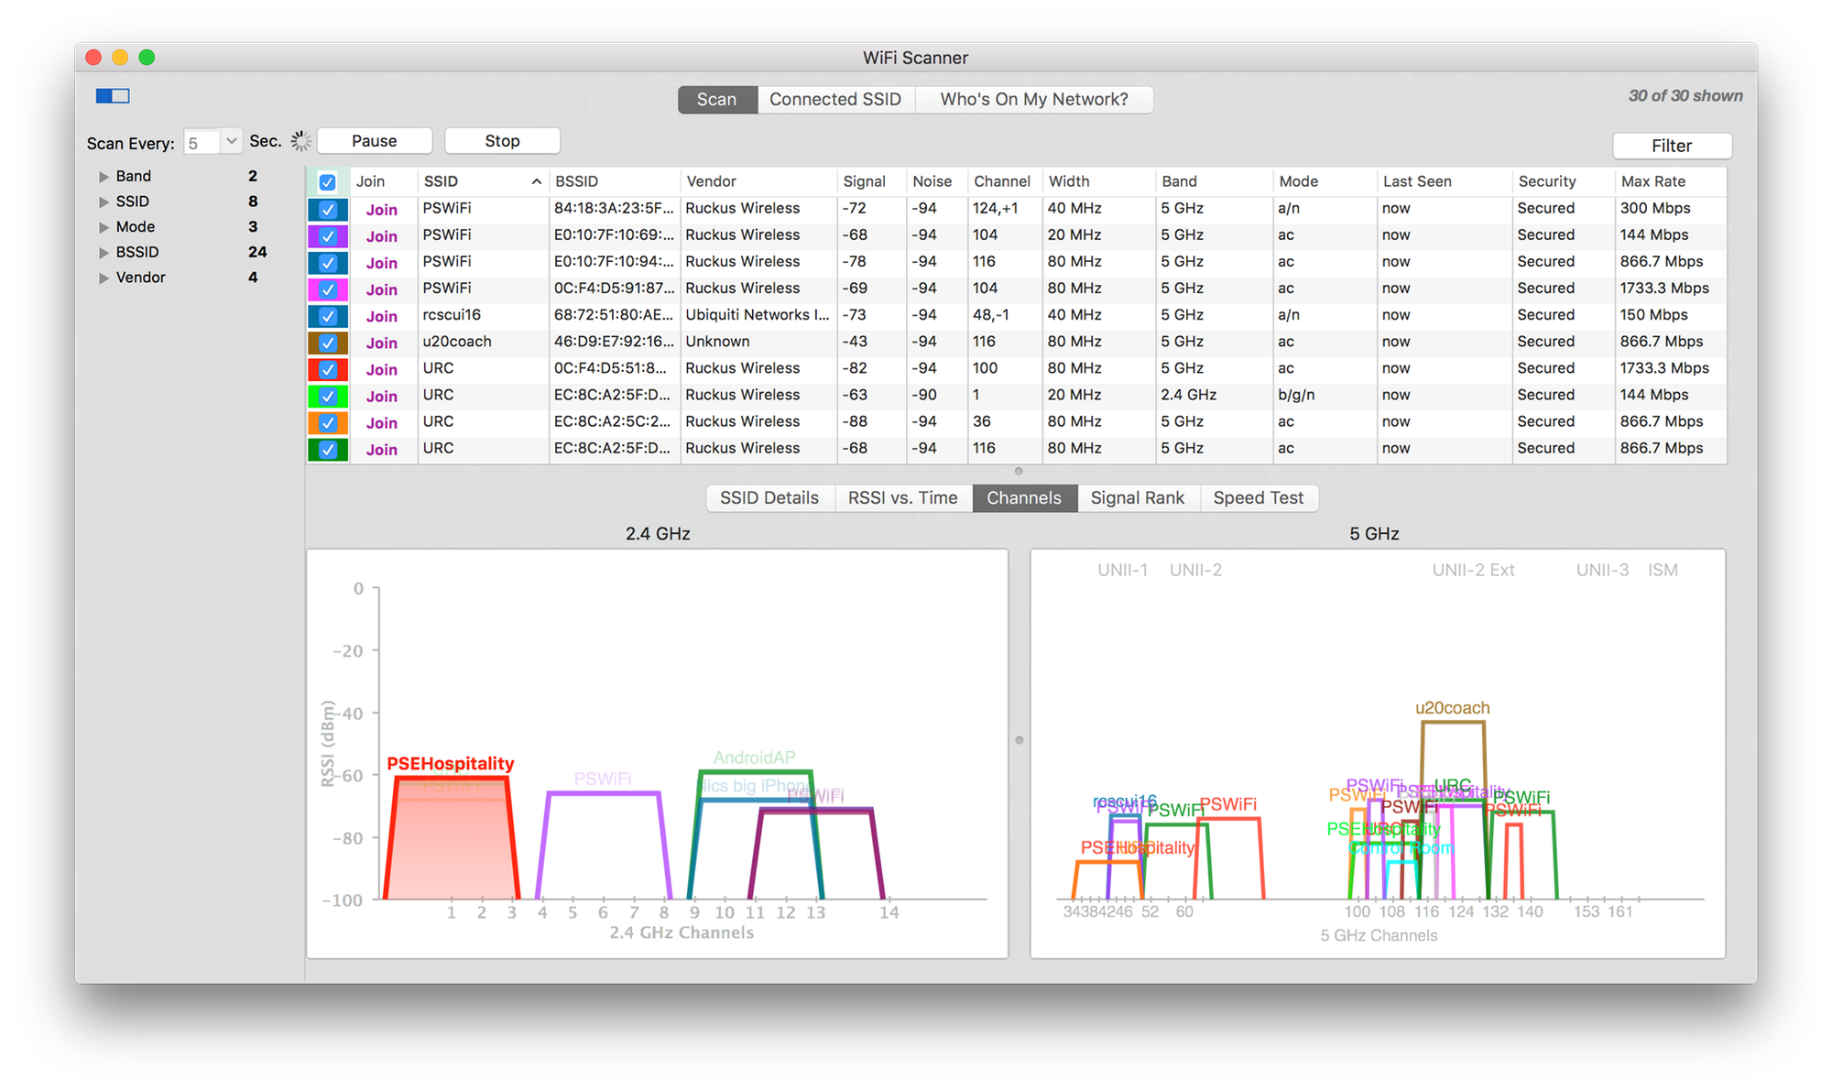Click Join link for u20coach network

381,343
